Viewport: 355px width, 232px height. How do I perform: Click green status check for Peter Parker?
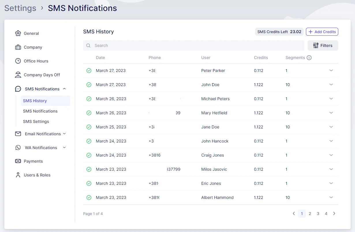(89, 71)
